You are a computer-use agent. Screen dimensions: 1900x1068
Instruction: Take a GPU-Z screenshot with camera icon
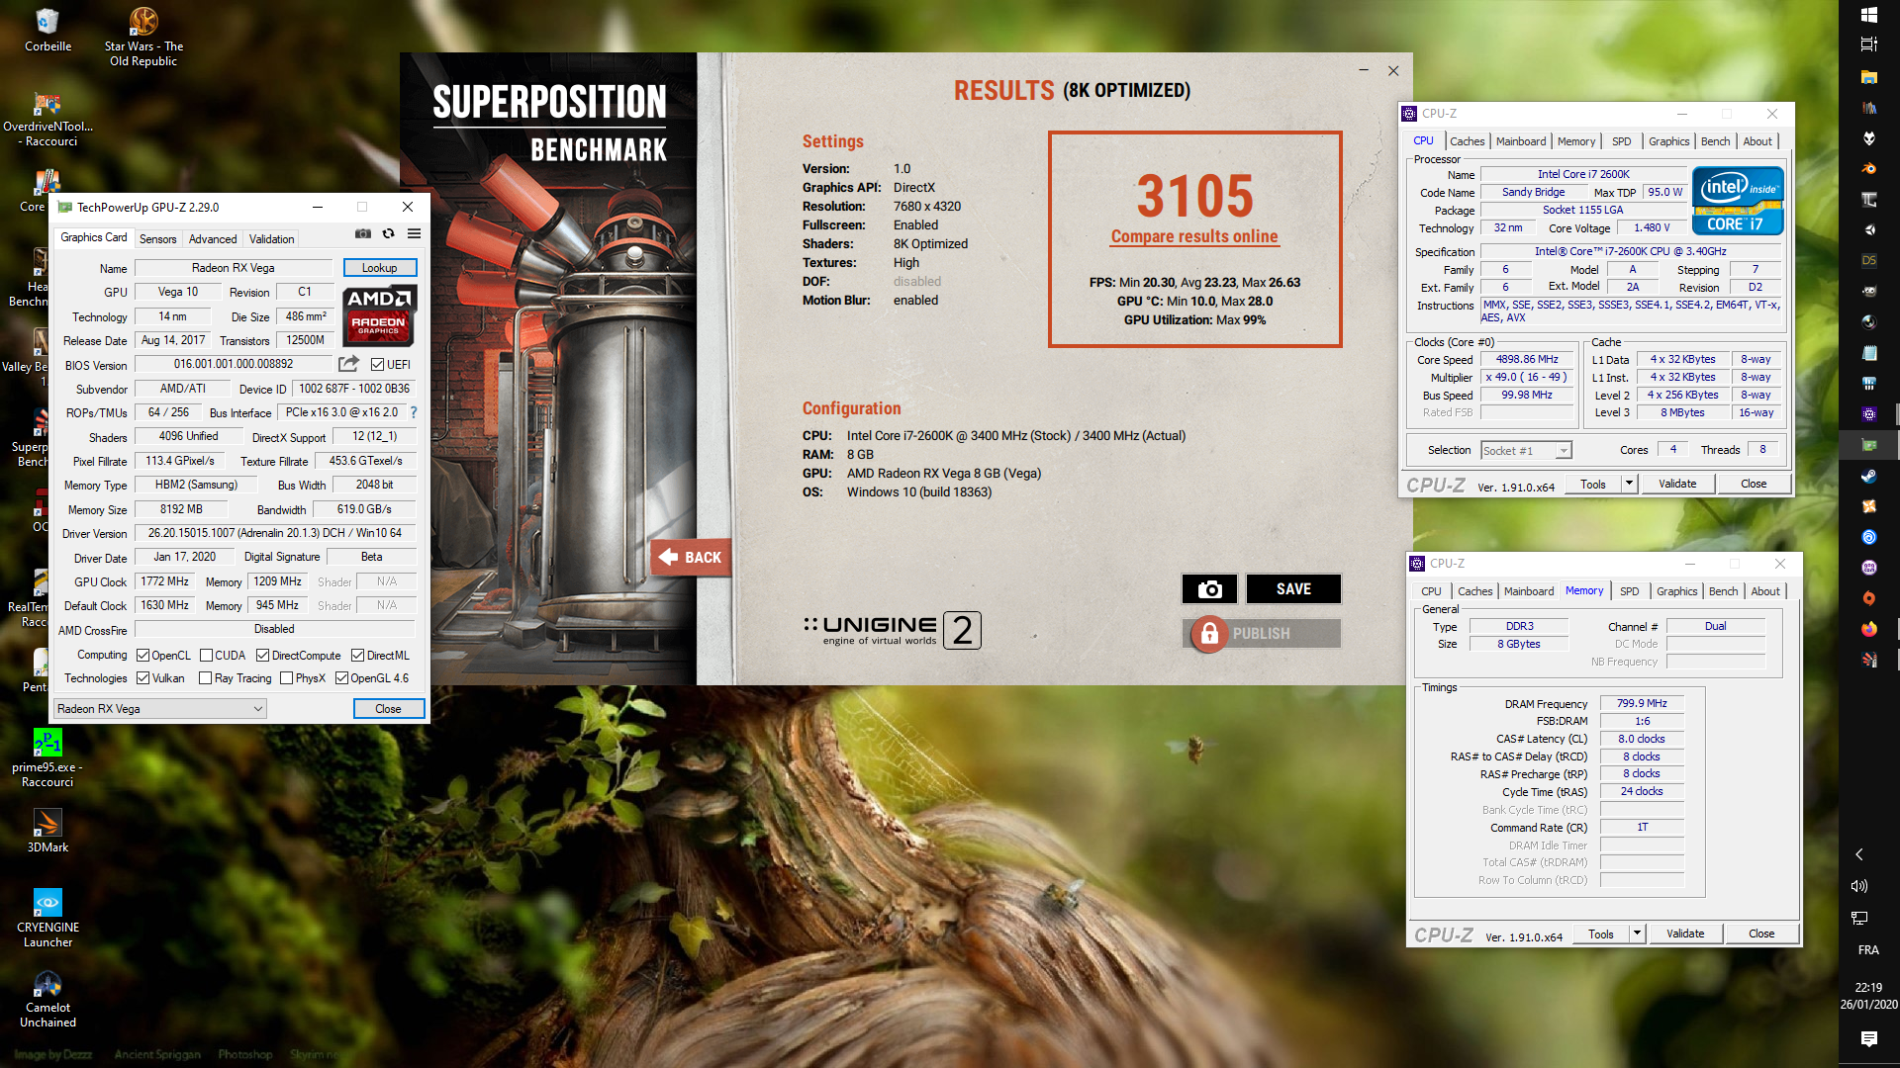coord(363,234)
